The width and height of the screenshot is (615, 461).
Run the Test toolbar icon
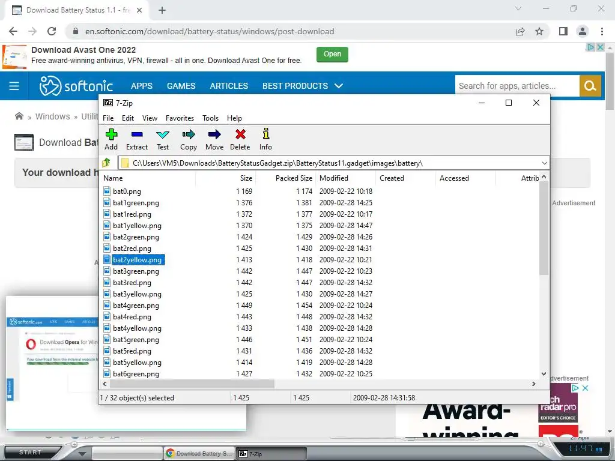tap(163, 135)
